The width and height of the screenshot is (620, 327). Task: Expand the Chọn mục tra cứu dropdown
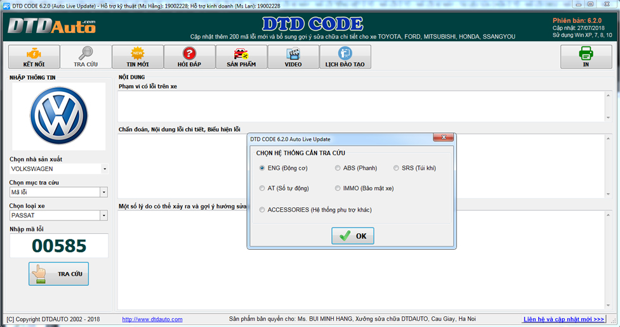pyautogui.click(x=103, y=192)
